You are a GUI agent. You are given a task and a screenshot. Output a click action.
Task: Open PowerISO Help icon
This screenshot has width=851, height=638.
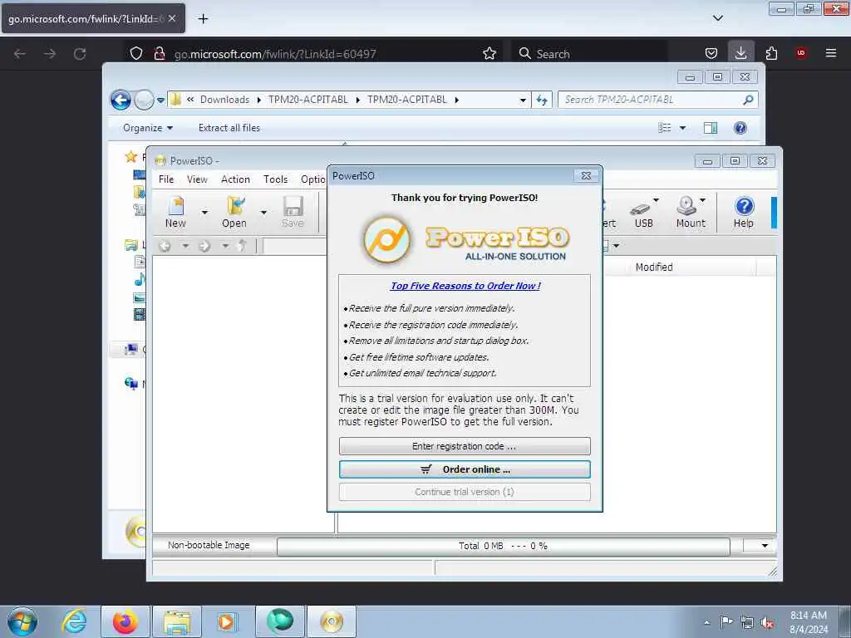tap(744, 212)
